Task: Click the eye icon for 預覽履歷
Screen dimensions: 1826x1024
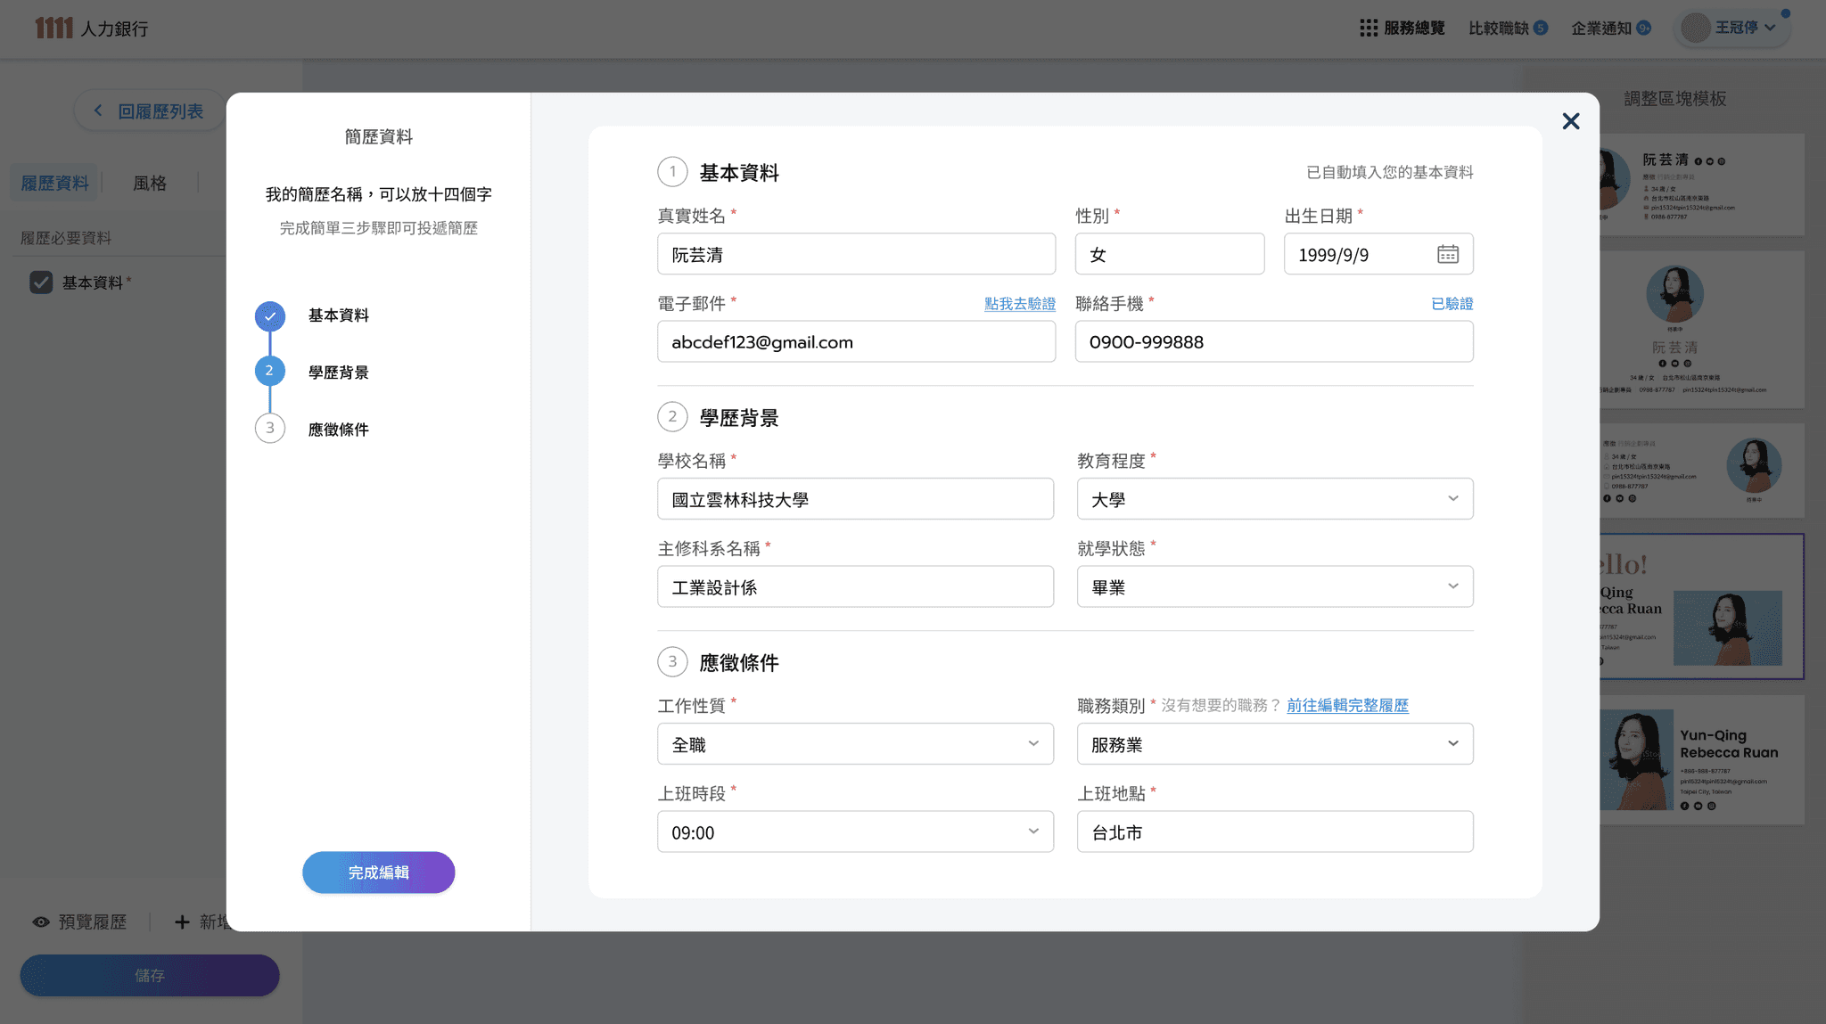Action: click(x=41, y=922)
